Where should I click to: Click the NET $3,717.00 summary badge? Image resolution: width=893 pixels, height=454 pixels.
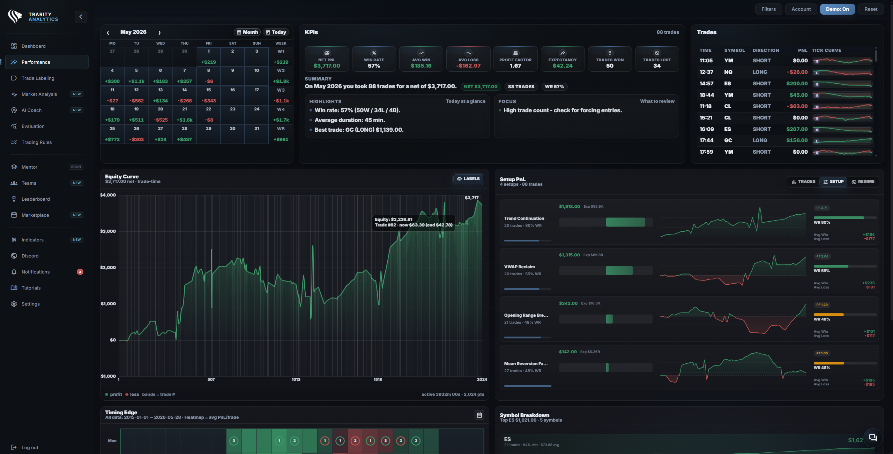[x=481, y=87]
